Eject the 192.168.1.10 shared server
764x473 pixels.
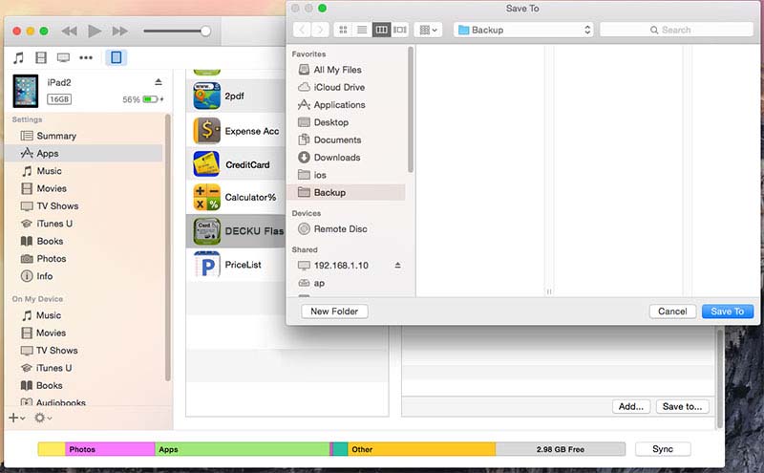pos(397,266)
